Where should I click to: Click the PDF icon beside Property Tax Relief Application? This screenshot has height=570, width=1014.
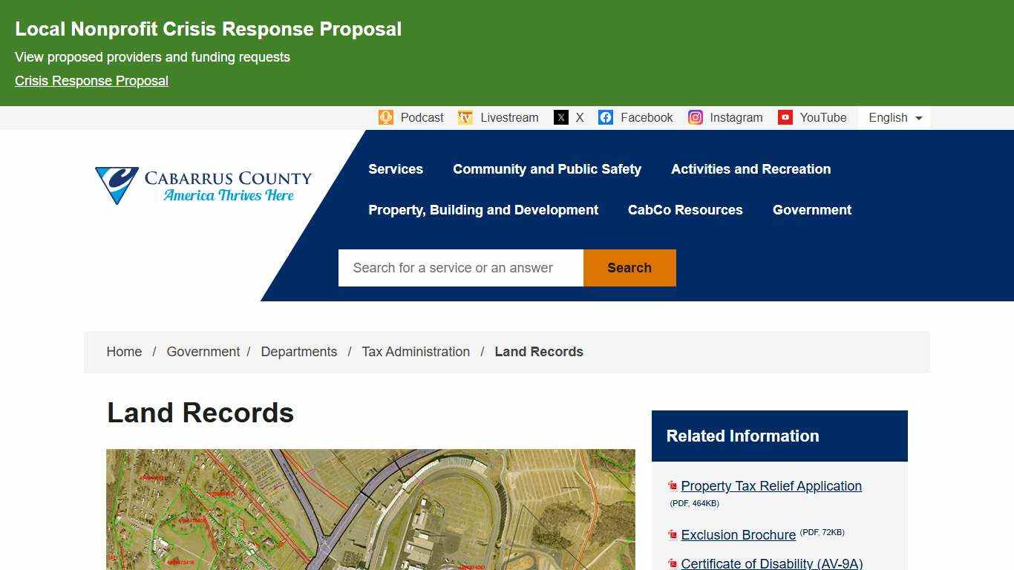point(673,485)
